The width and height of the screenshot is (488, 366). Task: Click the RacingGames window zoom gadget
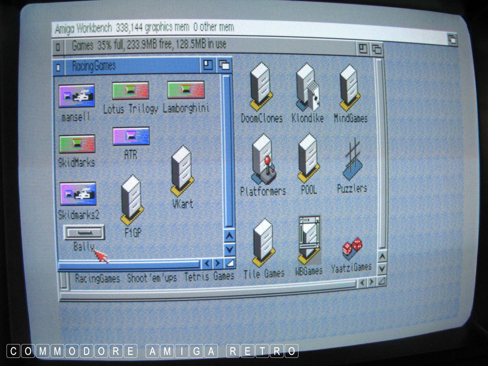point(208,65)
